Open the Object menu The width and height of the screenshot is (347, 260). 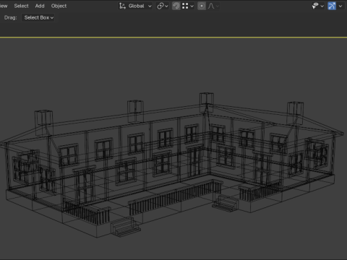click(59, 6)
